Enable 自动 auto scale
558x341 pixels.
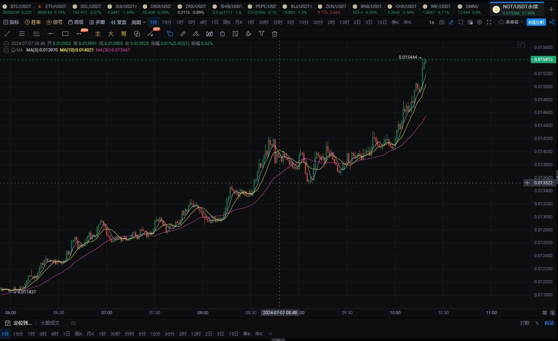coord(549,323)
